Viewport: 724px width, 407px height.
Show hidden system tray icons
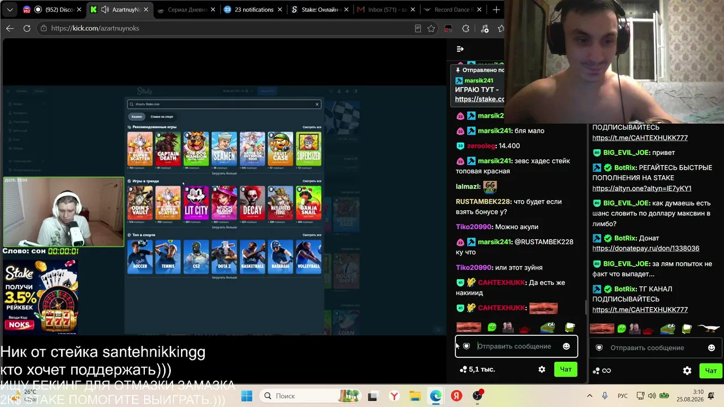tap(589, 396)
